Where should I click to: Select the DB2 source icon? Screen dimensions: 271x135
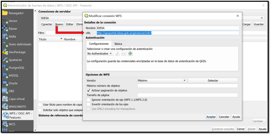point(5,91)
